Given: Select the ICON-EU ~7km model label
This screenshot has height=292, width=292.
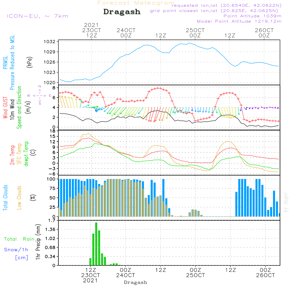Looking at the screenshot, I should (x=37, y=16).
